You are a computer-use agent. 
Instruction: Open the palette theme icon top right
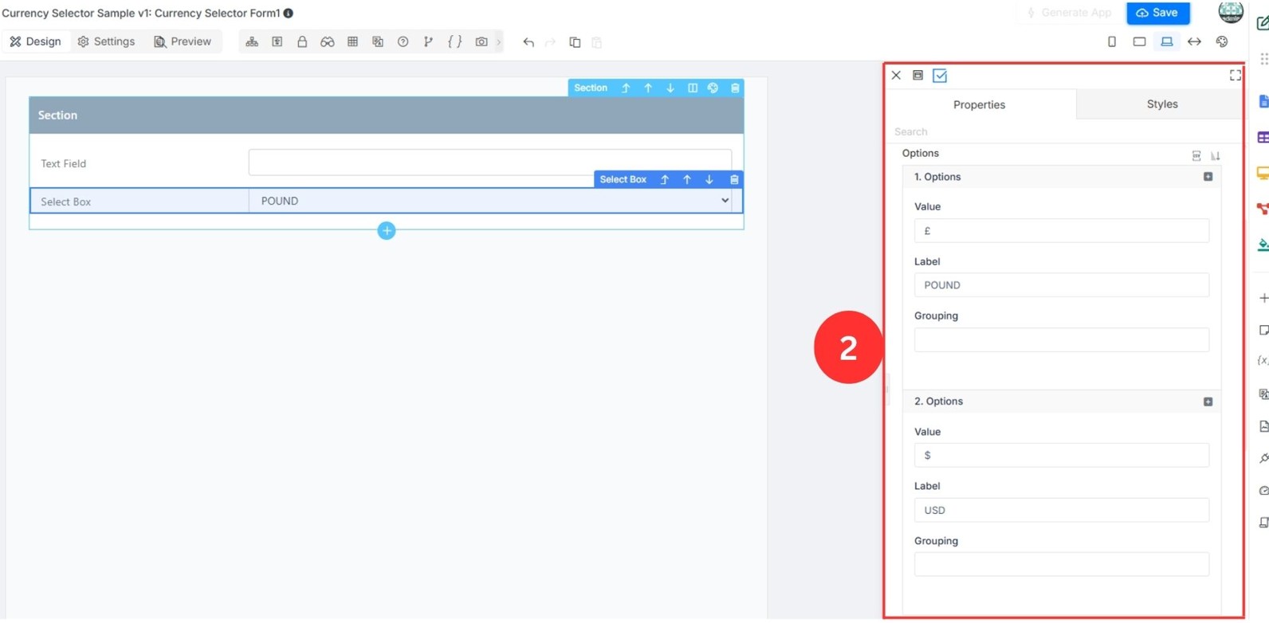(1222, 41)
